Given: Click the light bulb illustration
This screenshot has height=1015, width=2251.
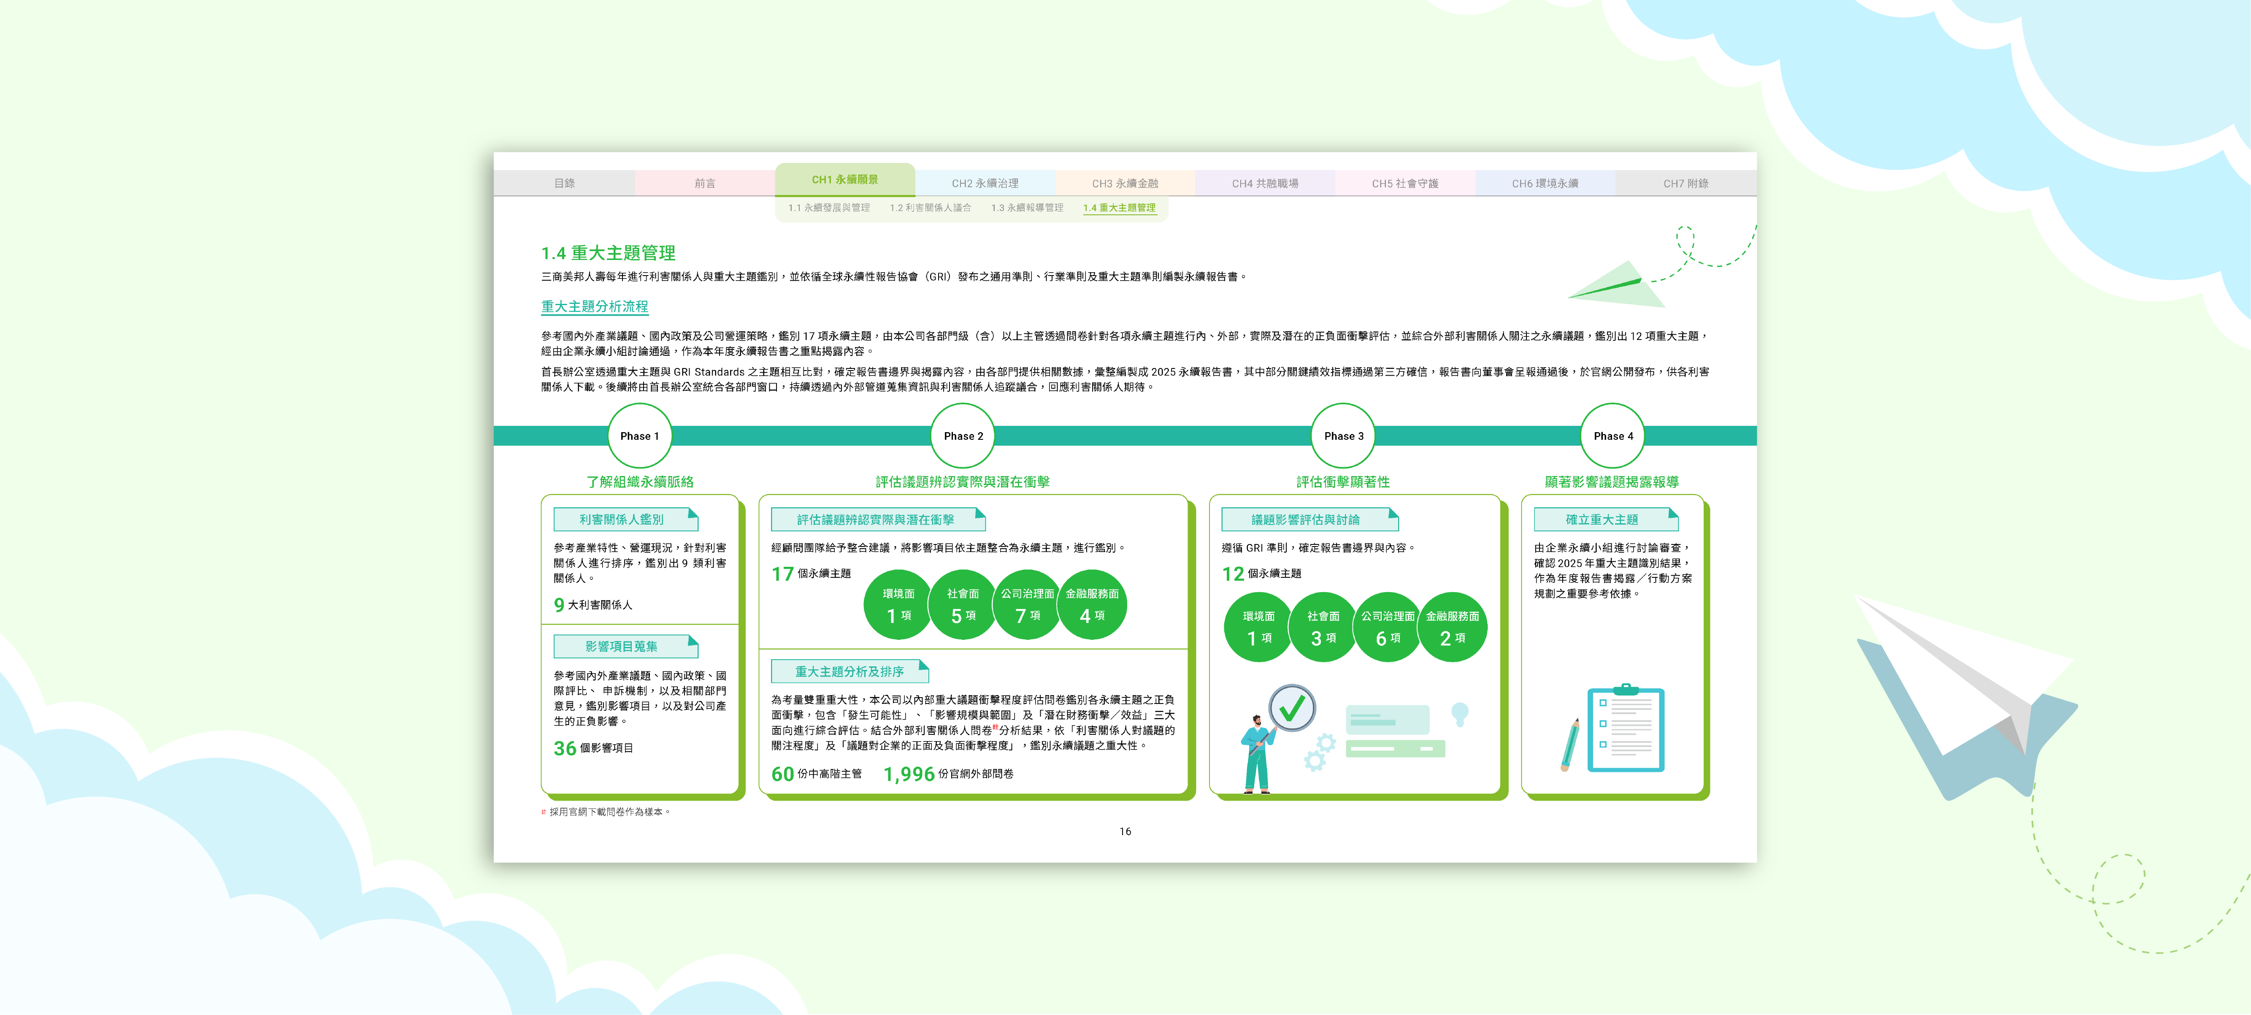Looking at the screenshot, I should 1459,714.
